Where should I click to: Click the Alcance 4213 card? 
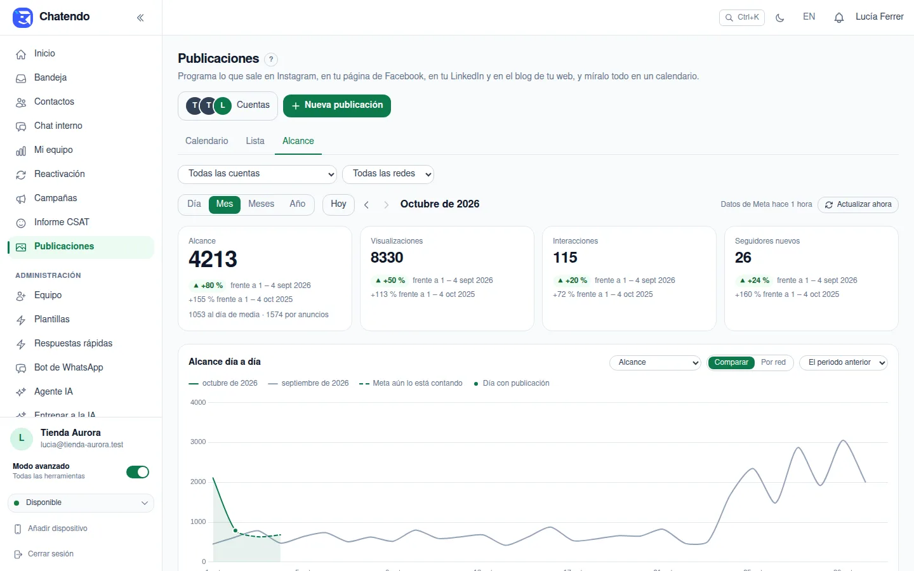click(x=265, y=279)
